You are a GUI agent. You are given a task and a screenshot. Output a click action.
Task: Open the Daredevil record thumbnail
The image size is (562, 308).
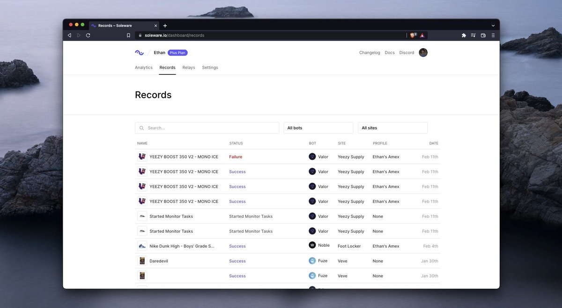point(142,261)
